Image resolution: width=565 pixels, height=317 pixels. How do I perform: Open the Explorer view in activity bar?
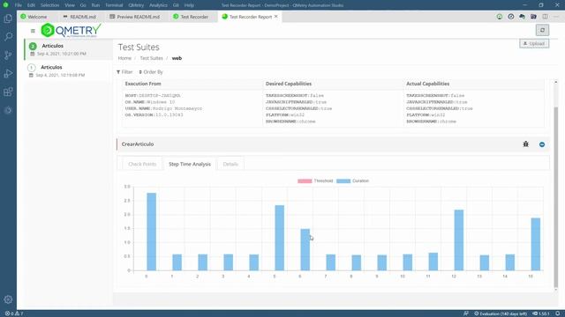coord(8,18)
